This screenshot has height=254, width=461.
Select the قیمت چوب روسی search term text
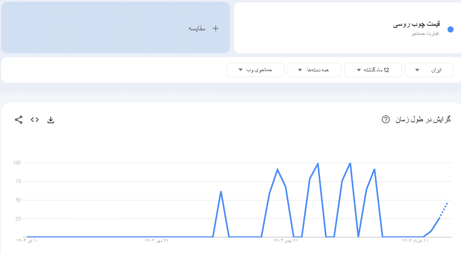[x=416, y=24]
